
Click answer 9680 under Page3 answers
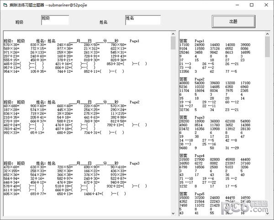point(183,148)
